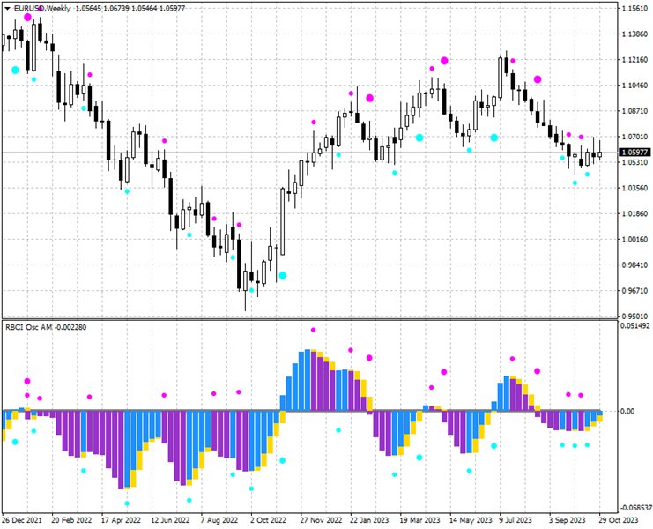Click the 2 Oct 2022 date label
Image resolution: width=653 pixels, height=529 pixels.
(x=269, y=520)
